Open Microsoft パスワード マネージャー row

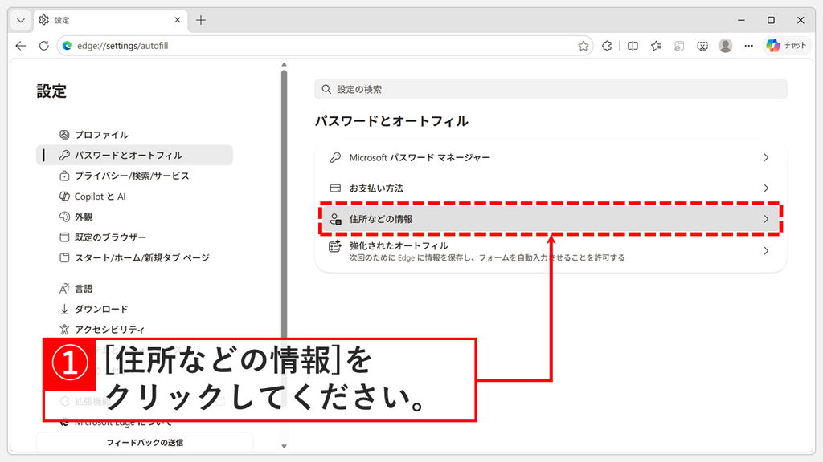tap(551, 157)
